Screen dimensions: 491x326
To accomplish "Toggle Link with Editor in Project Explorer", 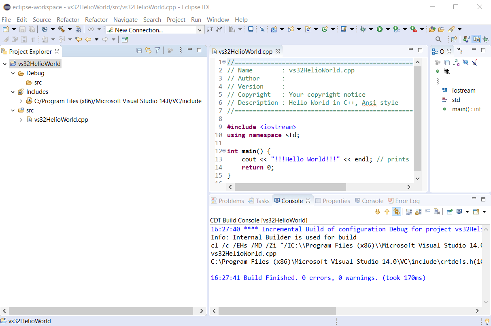I will click(148, 51).
